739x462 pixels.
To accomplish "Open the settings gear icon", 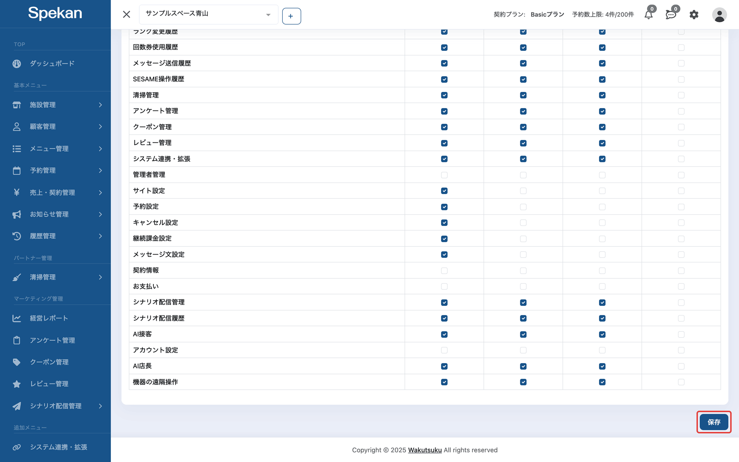I will pos(694,15).
